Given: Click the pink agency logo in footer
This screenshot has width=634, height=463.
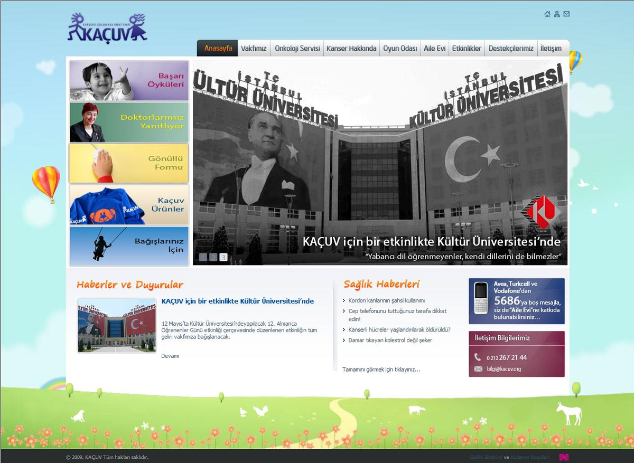Looking at the screenshot, I should tap(564, 457).
